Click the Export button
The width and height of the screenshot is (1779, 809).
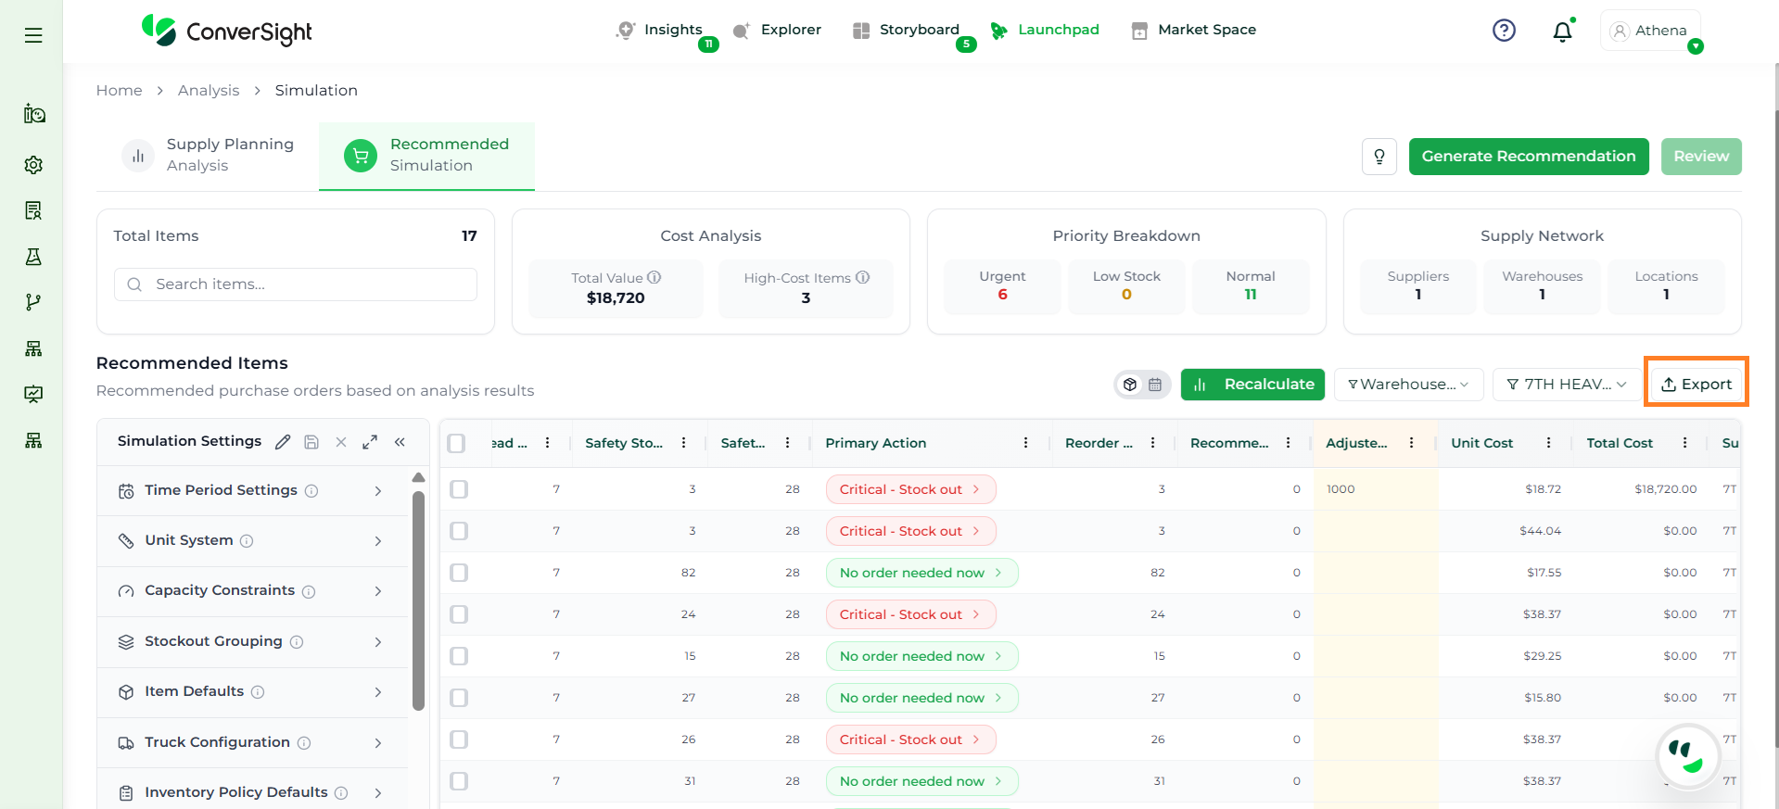point(1696,385)
